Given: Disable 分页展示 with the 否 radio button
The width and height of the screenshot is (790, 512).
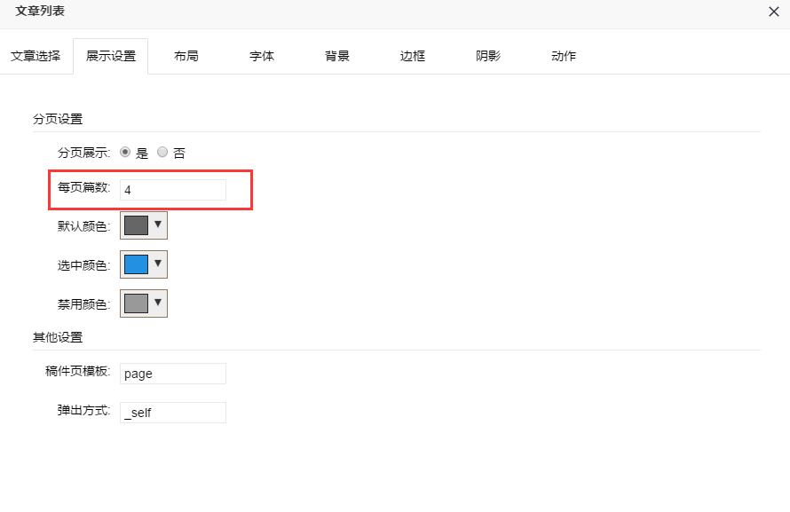Looking at the screenshot, I should pos(162,153).
